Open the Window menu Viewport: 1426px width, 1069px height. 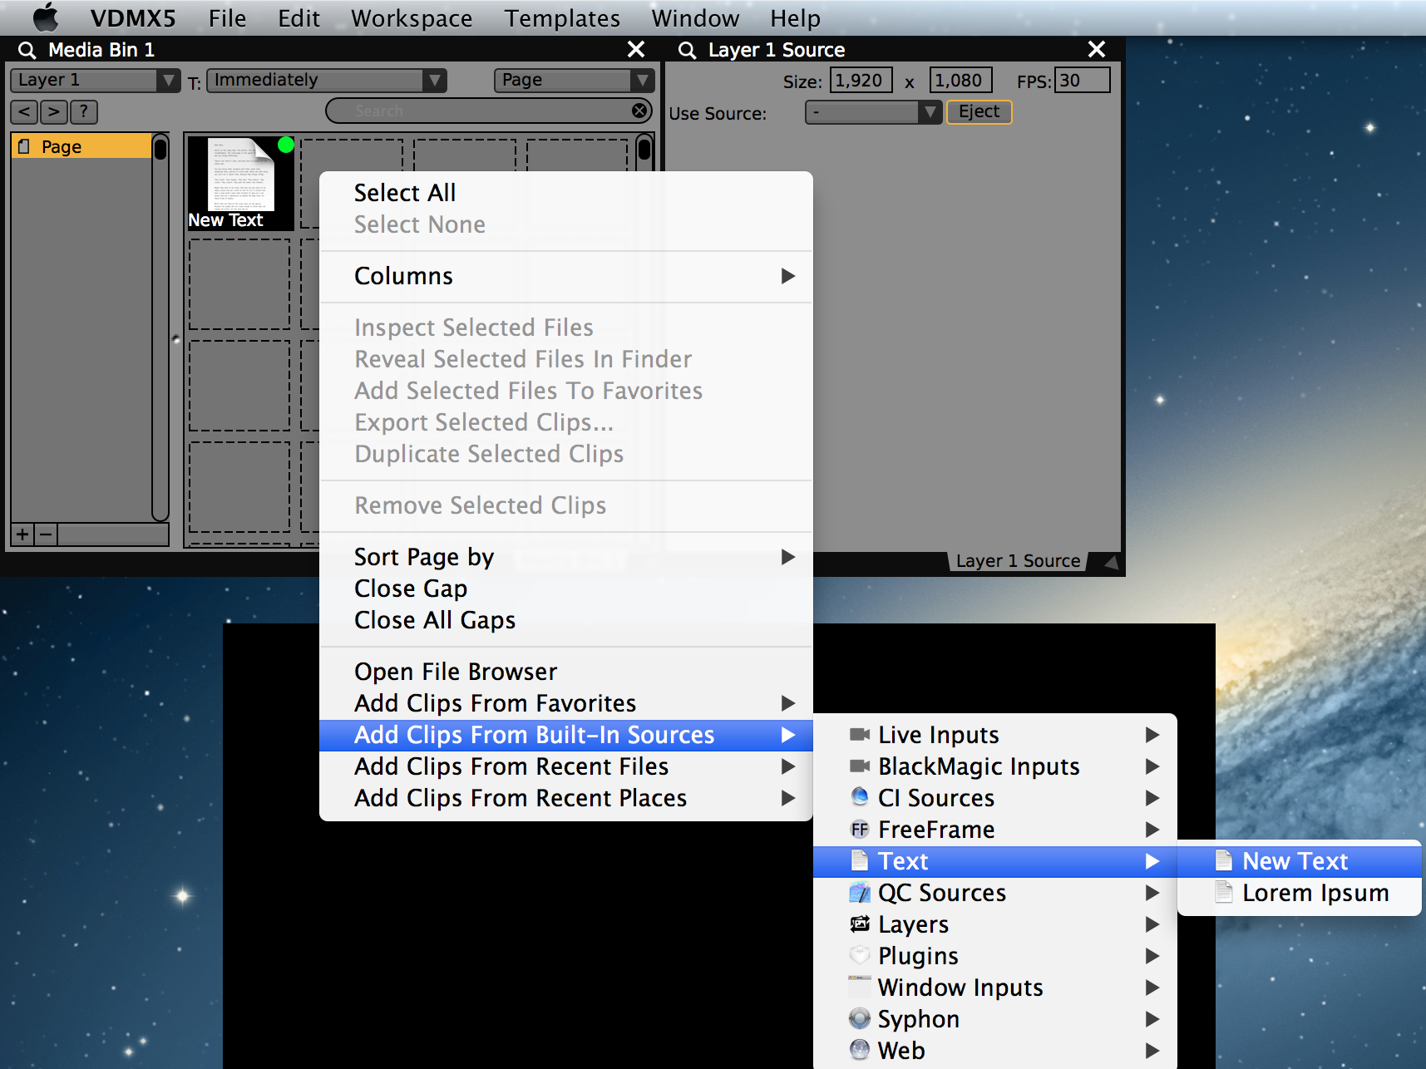pos(695,18)
